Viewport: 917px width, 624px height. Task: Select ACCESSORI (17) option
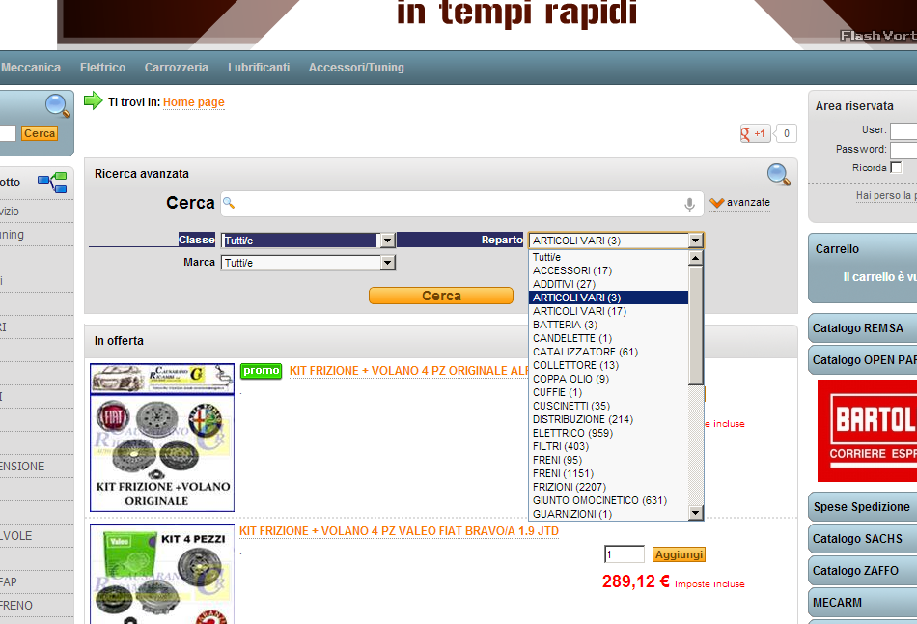pyautogui.click(x=608, y=270)
